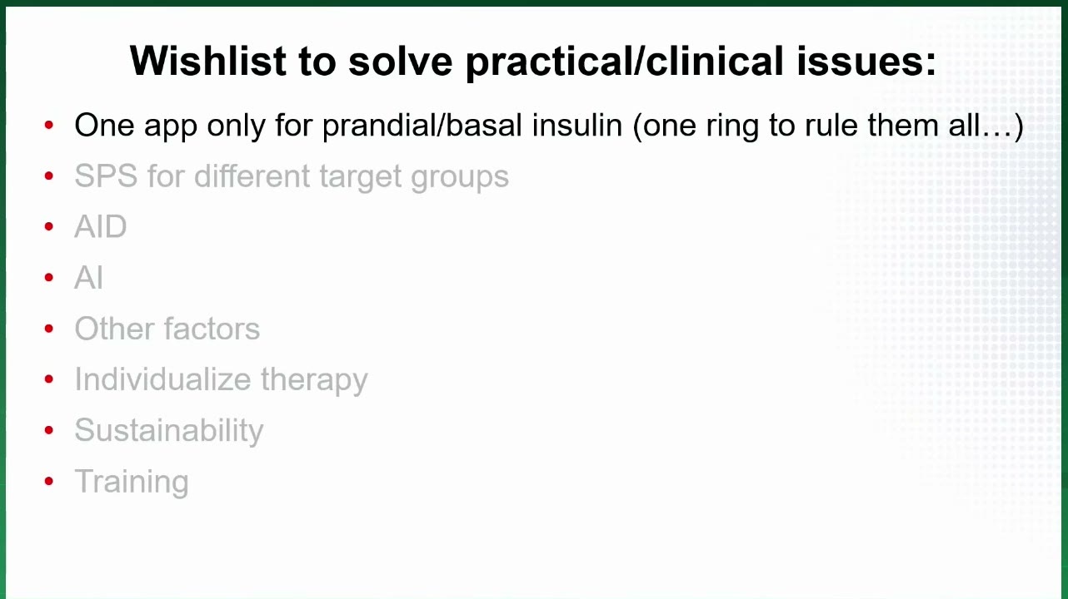Select the 'Other factors' bullet item
This screenshot has height=599, width=1068.
[167, 329]
